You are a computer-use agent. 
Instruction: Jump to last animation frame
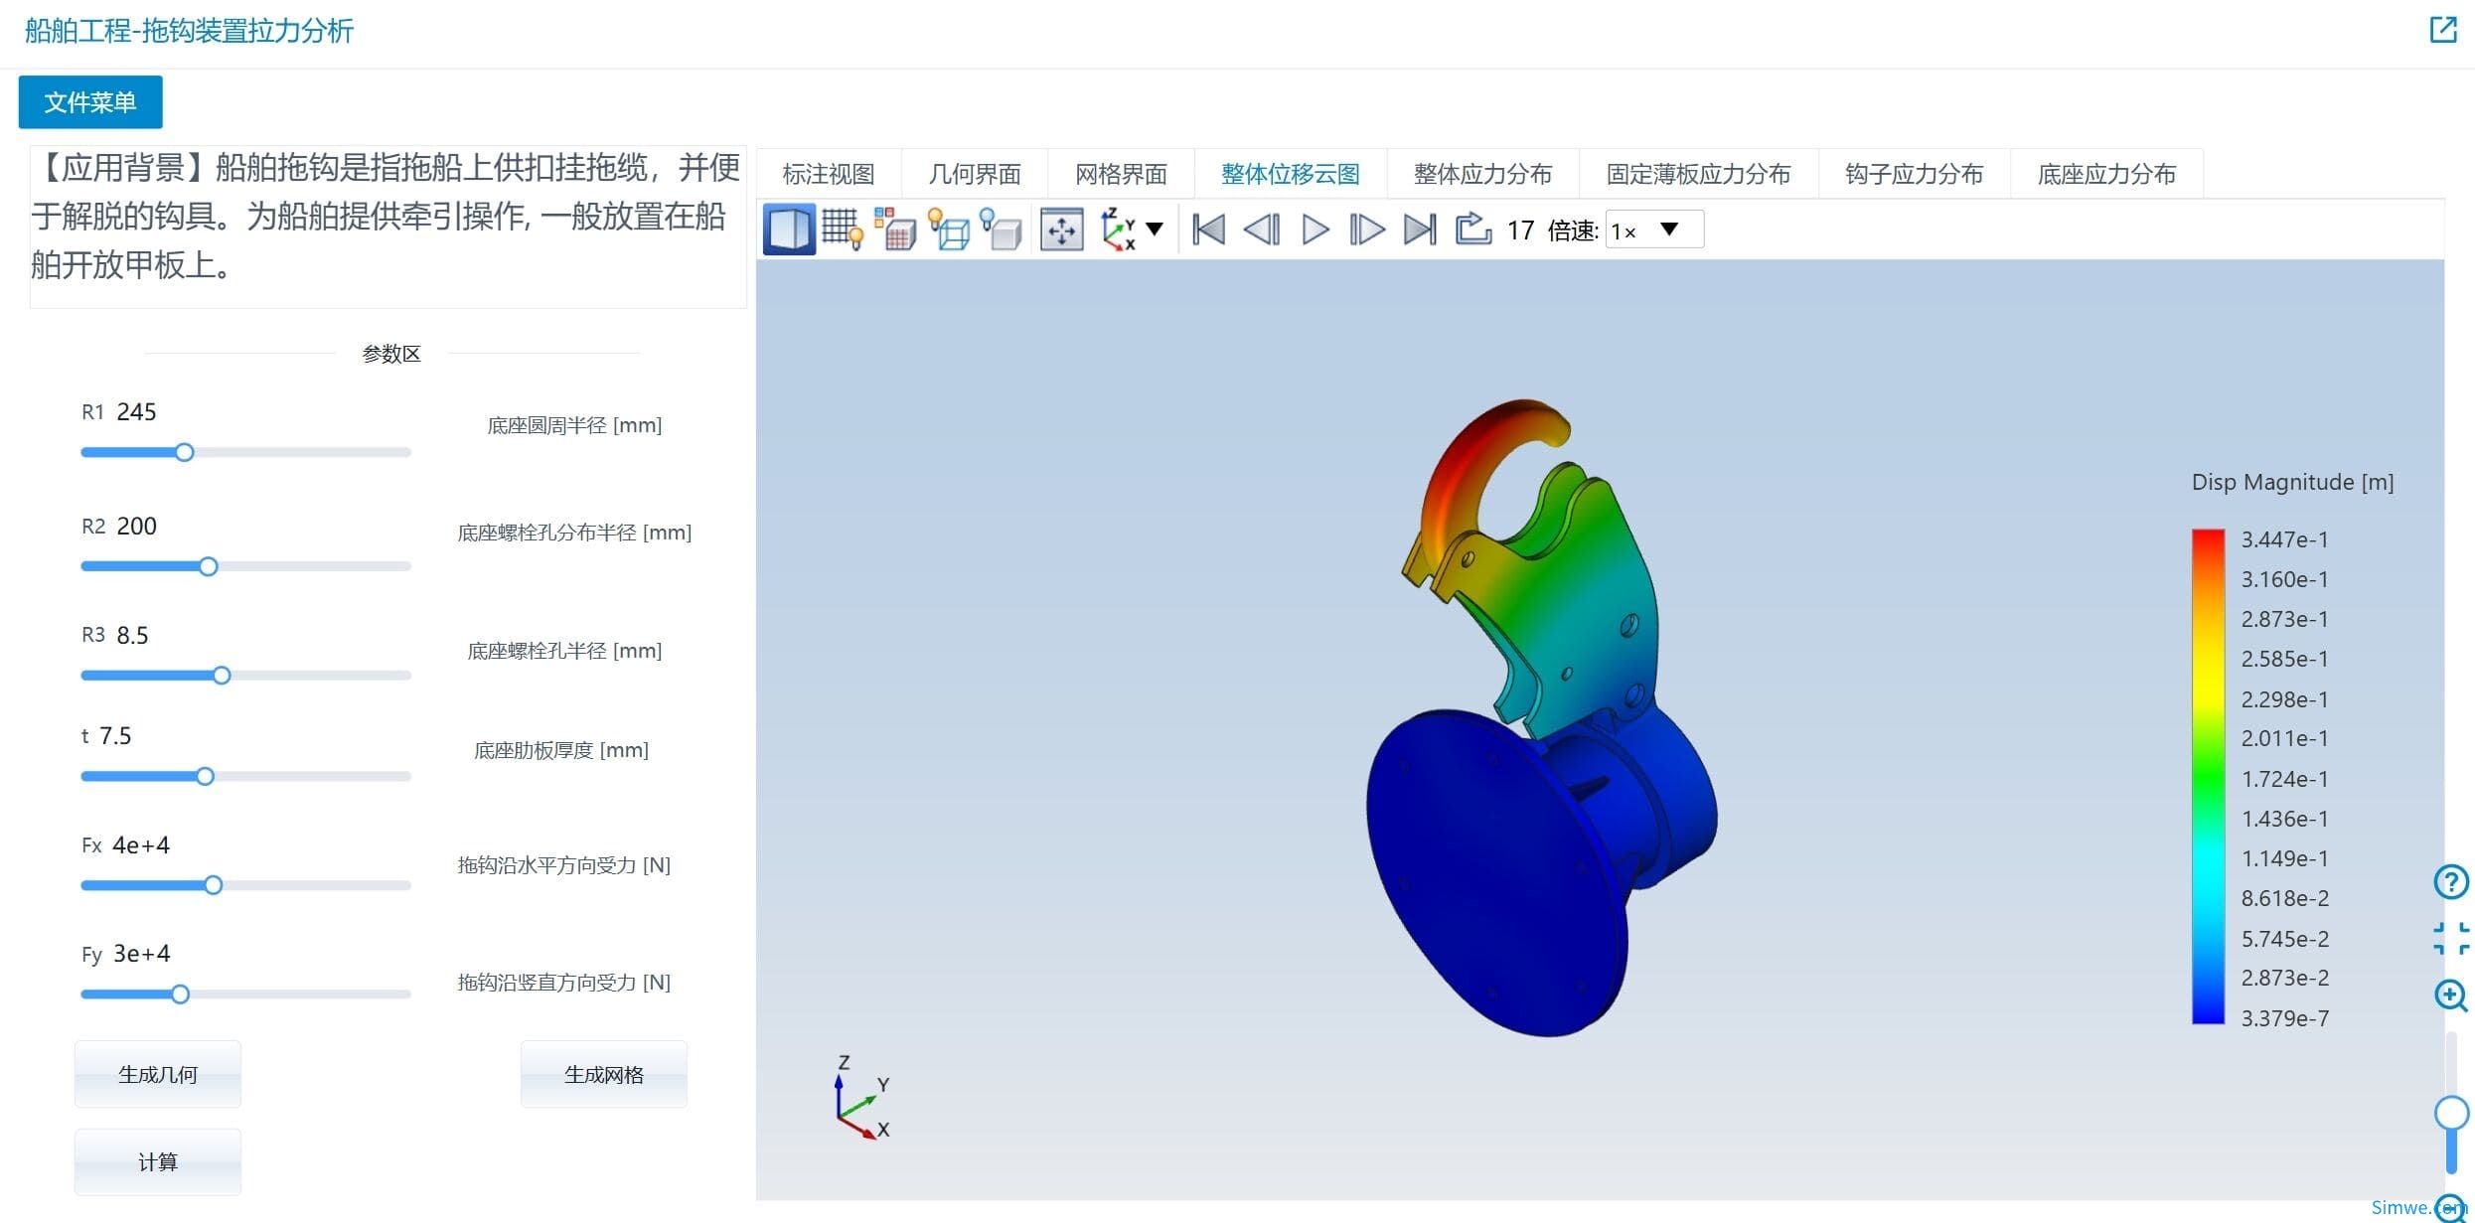point(1420,229)
